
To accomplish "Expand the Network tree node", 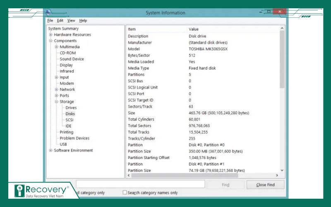I will tap(57, 89).
